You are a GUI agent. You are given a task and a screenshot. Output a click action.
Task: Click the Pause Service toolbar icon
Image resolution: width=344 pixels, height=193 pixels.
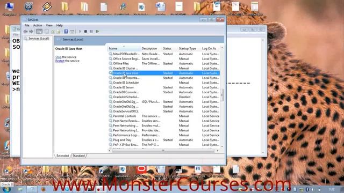tap(91, 32)
